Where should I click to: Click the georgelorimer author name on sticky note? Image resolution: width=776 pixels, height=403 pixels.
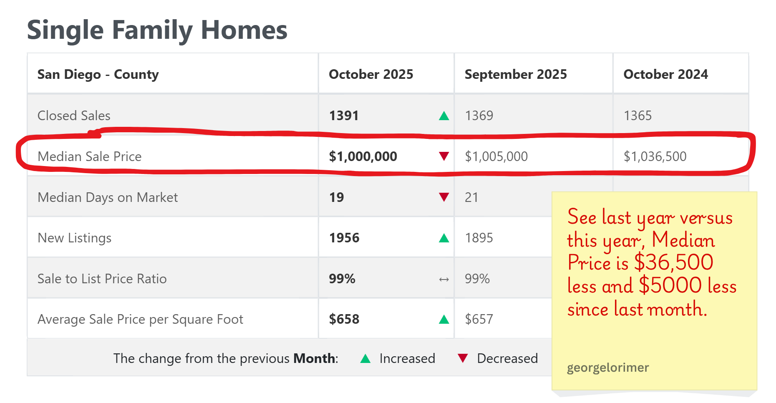tap(607, 368)
